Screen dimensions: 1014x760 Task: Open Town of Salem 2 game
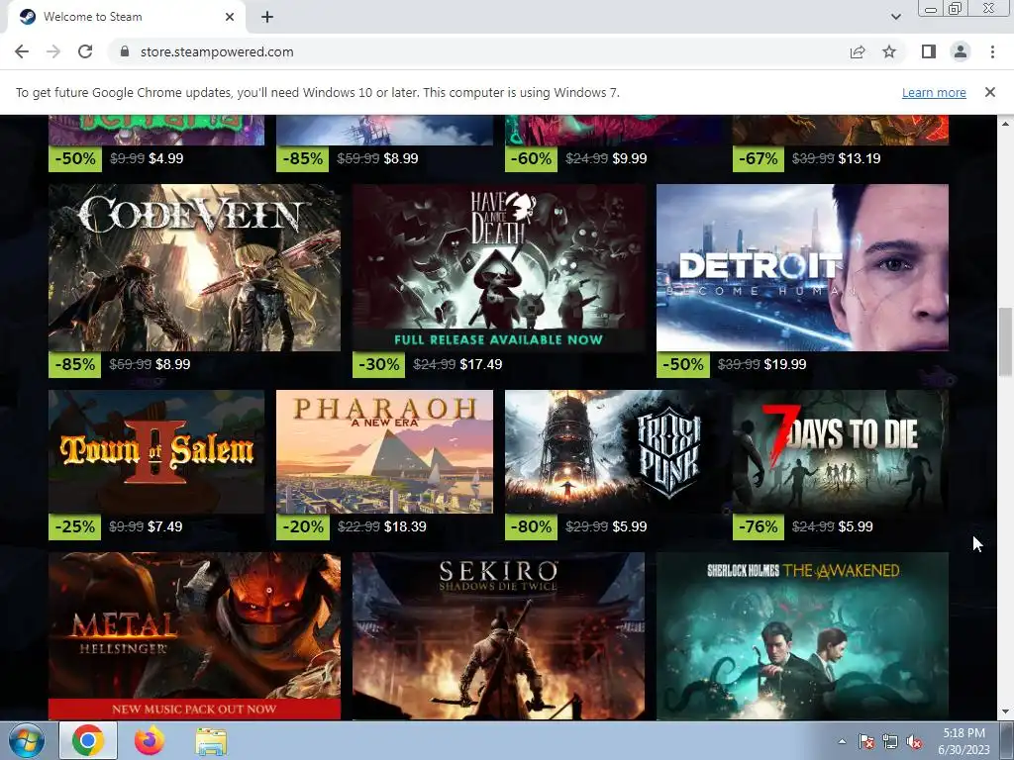pos(156,451)
